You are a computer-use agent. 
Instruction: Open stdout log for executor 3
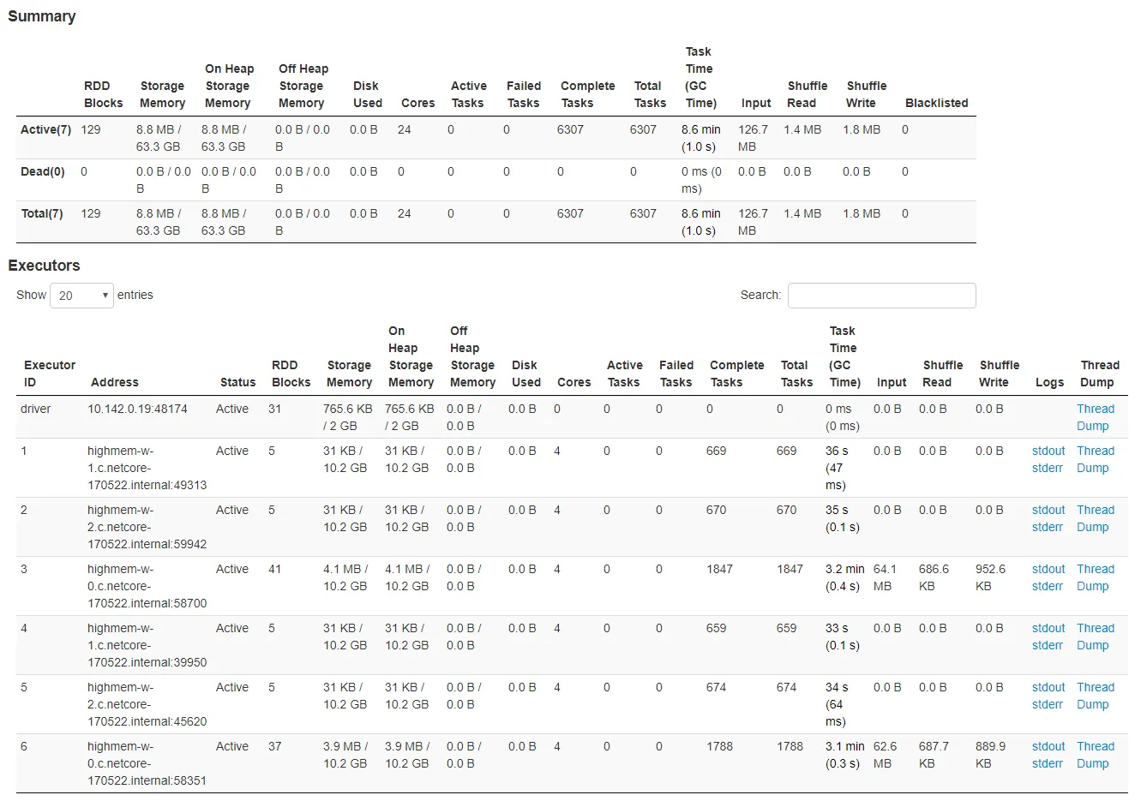[1048, 569]
